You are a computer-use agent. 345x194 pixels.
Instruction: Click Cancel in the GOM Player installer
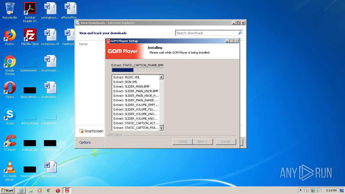pos(226,142)
